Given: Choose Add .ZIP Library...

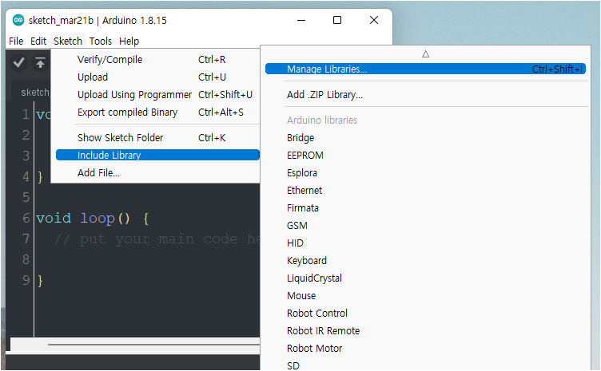Looking at the screenshot, I should point(425,94).
